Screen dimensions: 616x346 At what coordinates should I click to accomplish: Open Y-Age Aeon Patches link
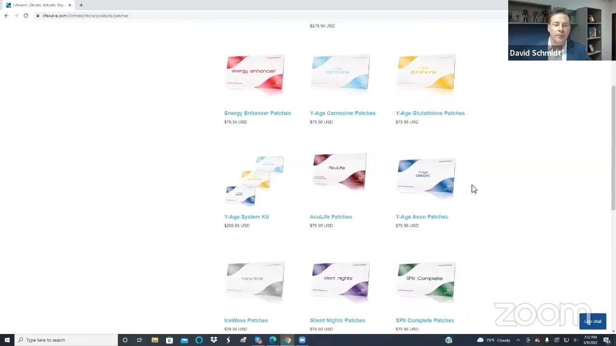click(x=422, y=217)
